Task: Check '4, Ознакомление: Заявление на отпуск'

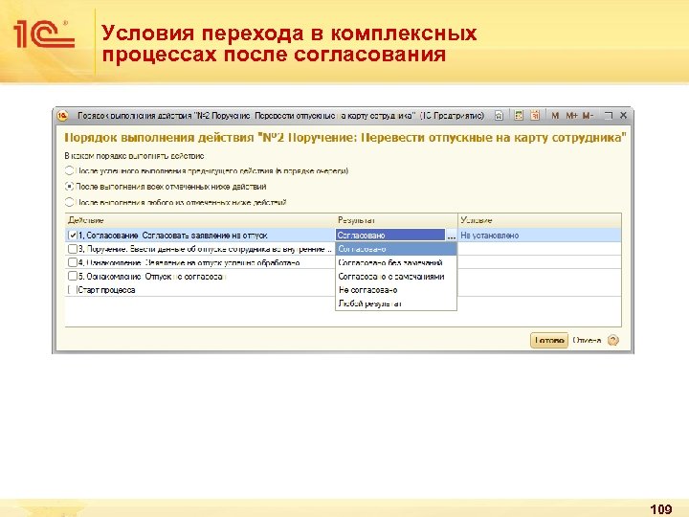Action: coord(73,262)
